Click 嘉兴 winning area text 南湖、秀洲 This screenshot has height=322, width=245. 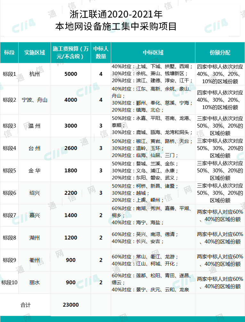(x=148, y=208)
